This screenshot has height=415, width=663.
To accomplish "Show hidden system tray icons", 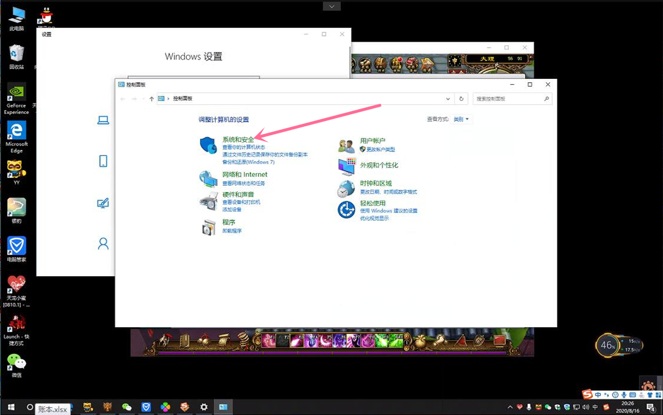I will (x=510, y=407).
